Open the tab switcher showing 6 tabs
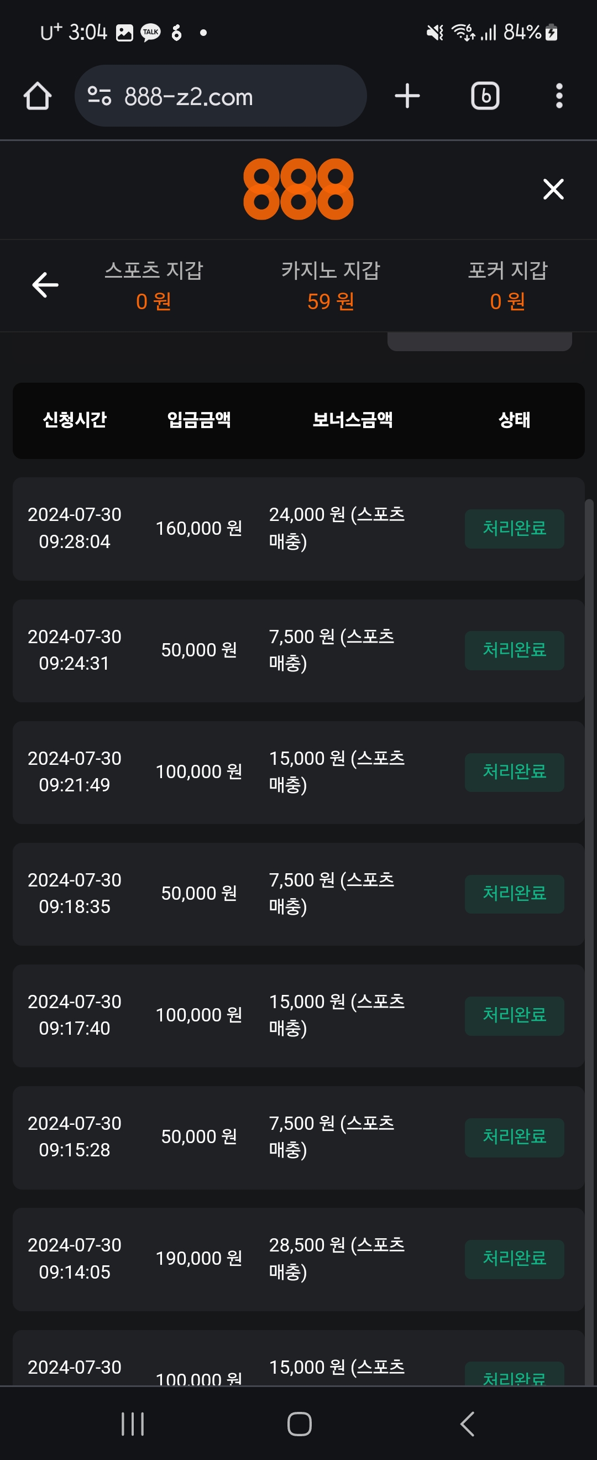Viewport: 597px width, 1460px height. coord(485,96)
